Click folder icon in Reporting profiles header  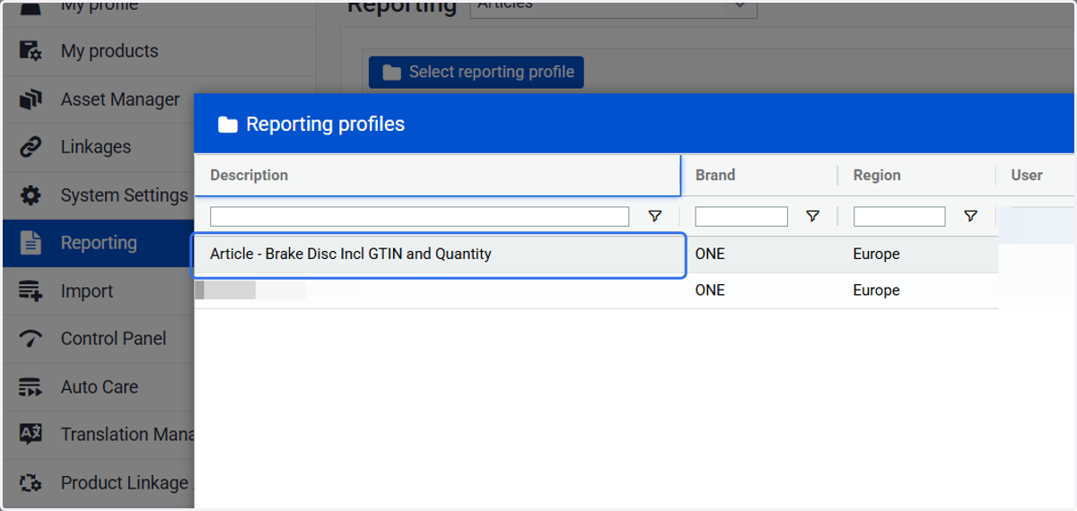[227, 125]
